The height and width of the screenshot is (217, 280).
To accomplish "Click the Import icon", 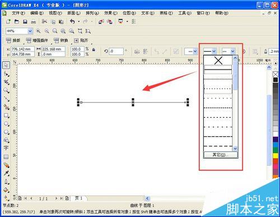I will pyautogui.click(x=101, y=22).
